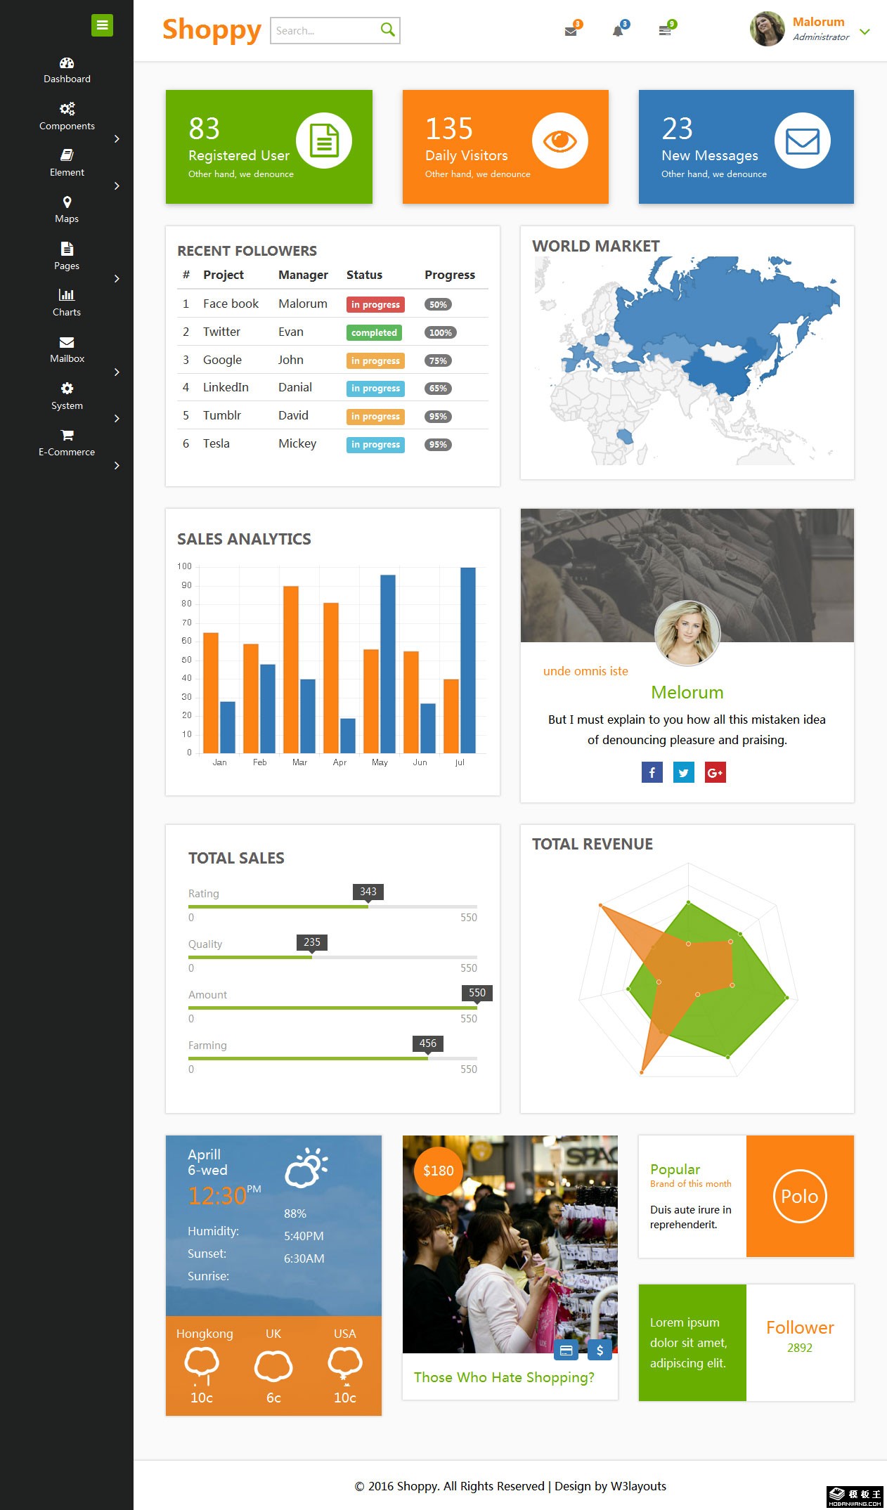Image resolution: width=887 pixels, height=1510 pixels.
Task: Open the tasks list icon in header
Action: [x=664, y=31]
